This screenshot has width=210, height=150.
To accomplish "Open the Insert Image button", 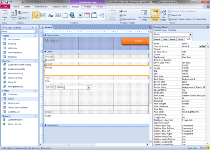I will tap(113, 16).
